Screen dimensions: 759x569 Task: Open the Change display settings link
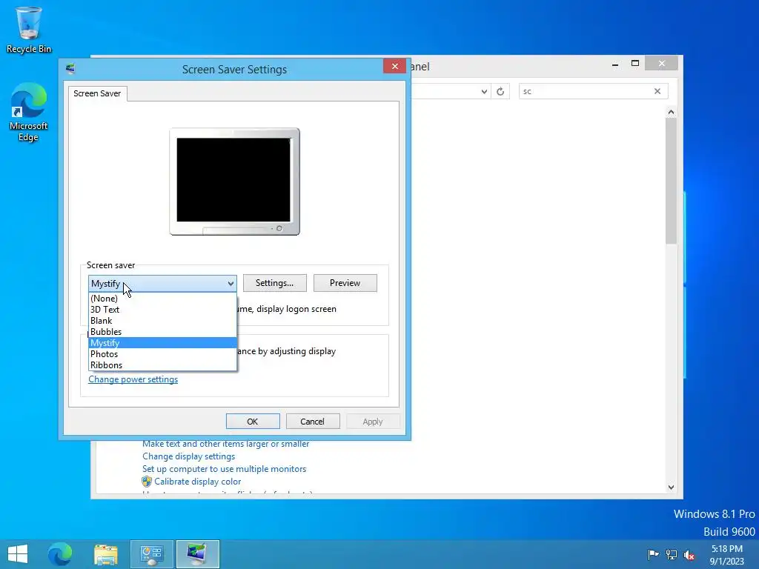tap(188, 456)
